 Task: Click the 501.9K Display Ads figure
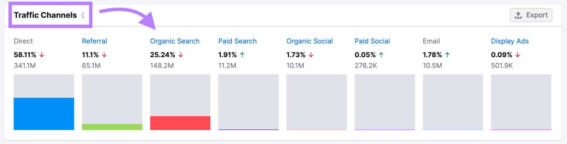tap(502, 65)
